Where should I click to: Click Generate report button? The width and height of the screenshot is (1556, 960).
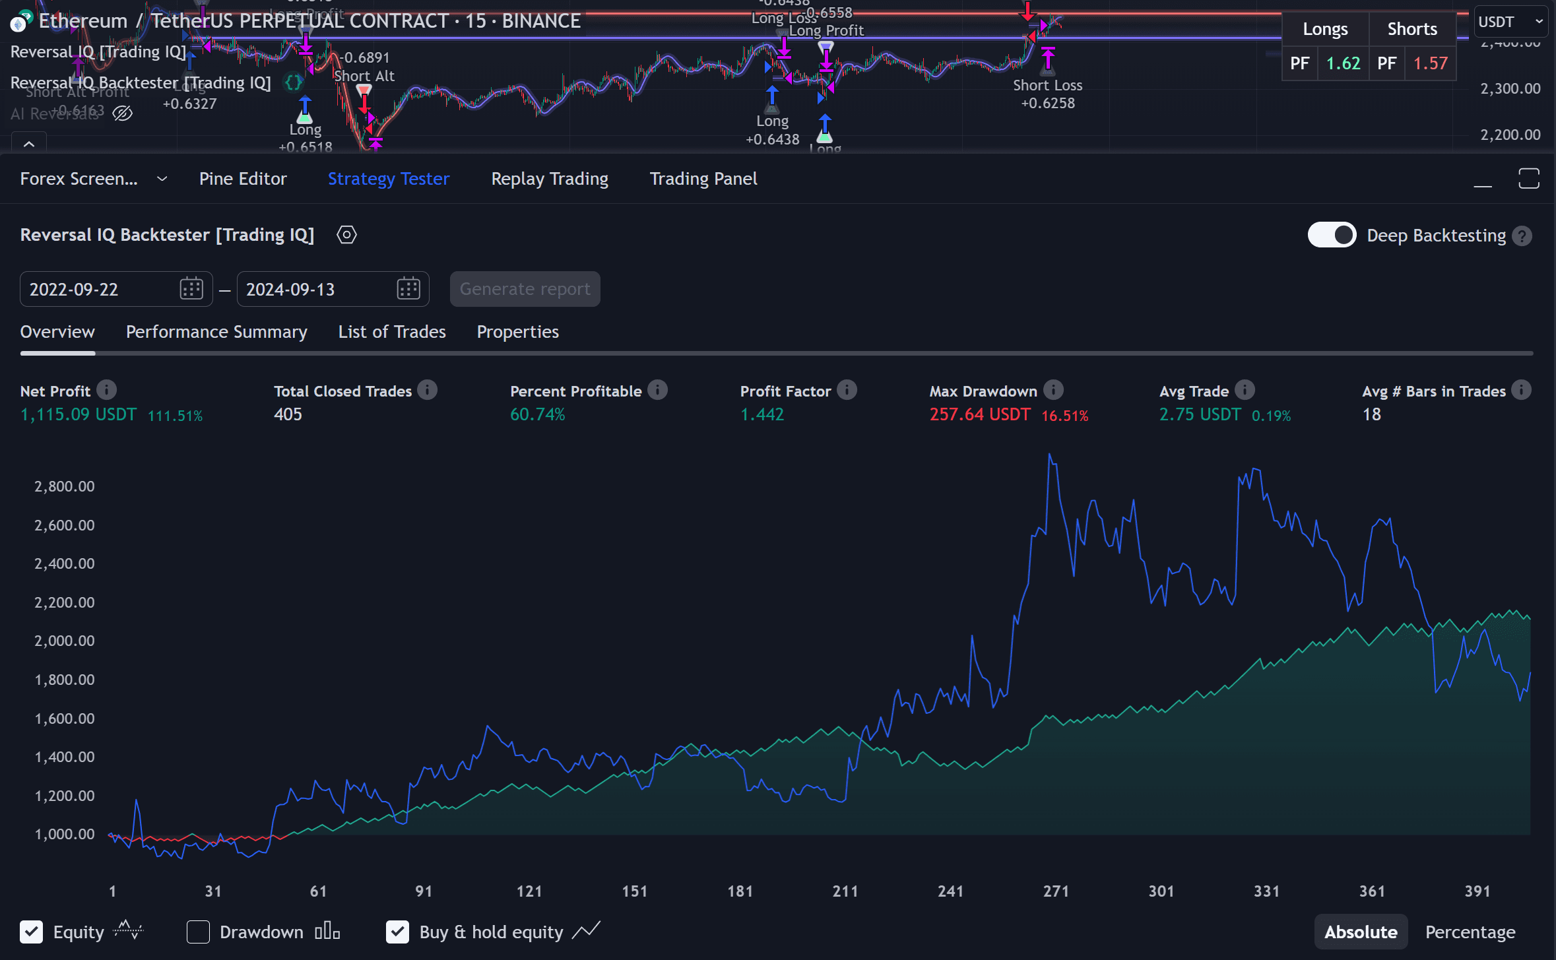[525, 289]
